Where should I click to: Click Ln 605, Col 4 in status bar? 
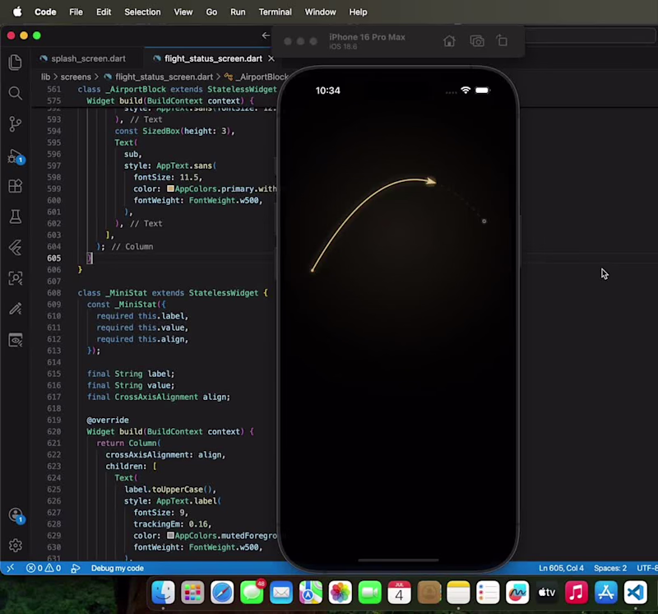click(x=561, y=568)
